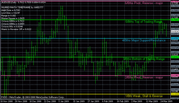Click the '12 Mar 2009' date label
This screenshot has width=179, height=103.
(152, 101)
